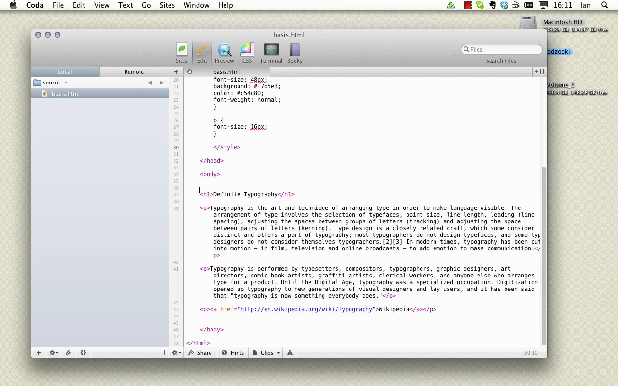Open the Books reference icon
618x386 pixels.
coord(295,53)
